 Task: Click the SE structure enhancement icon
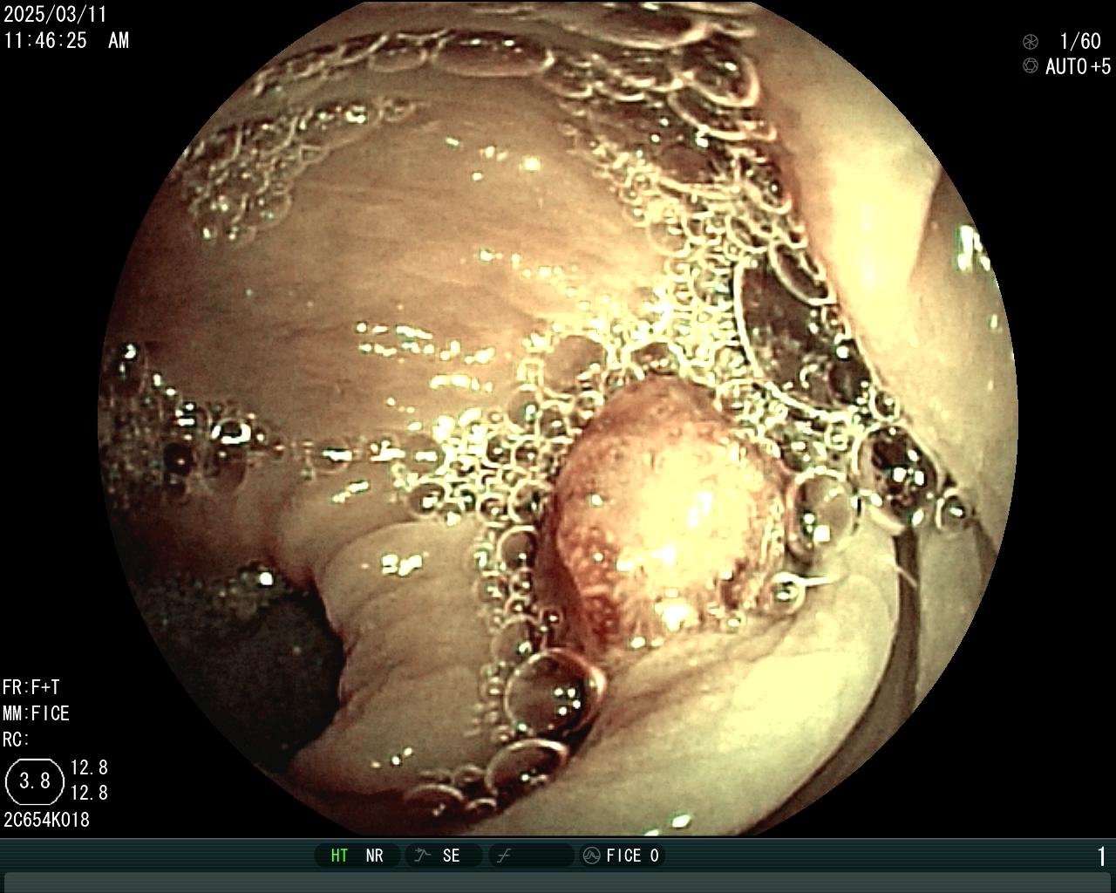click(423, 856)
